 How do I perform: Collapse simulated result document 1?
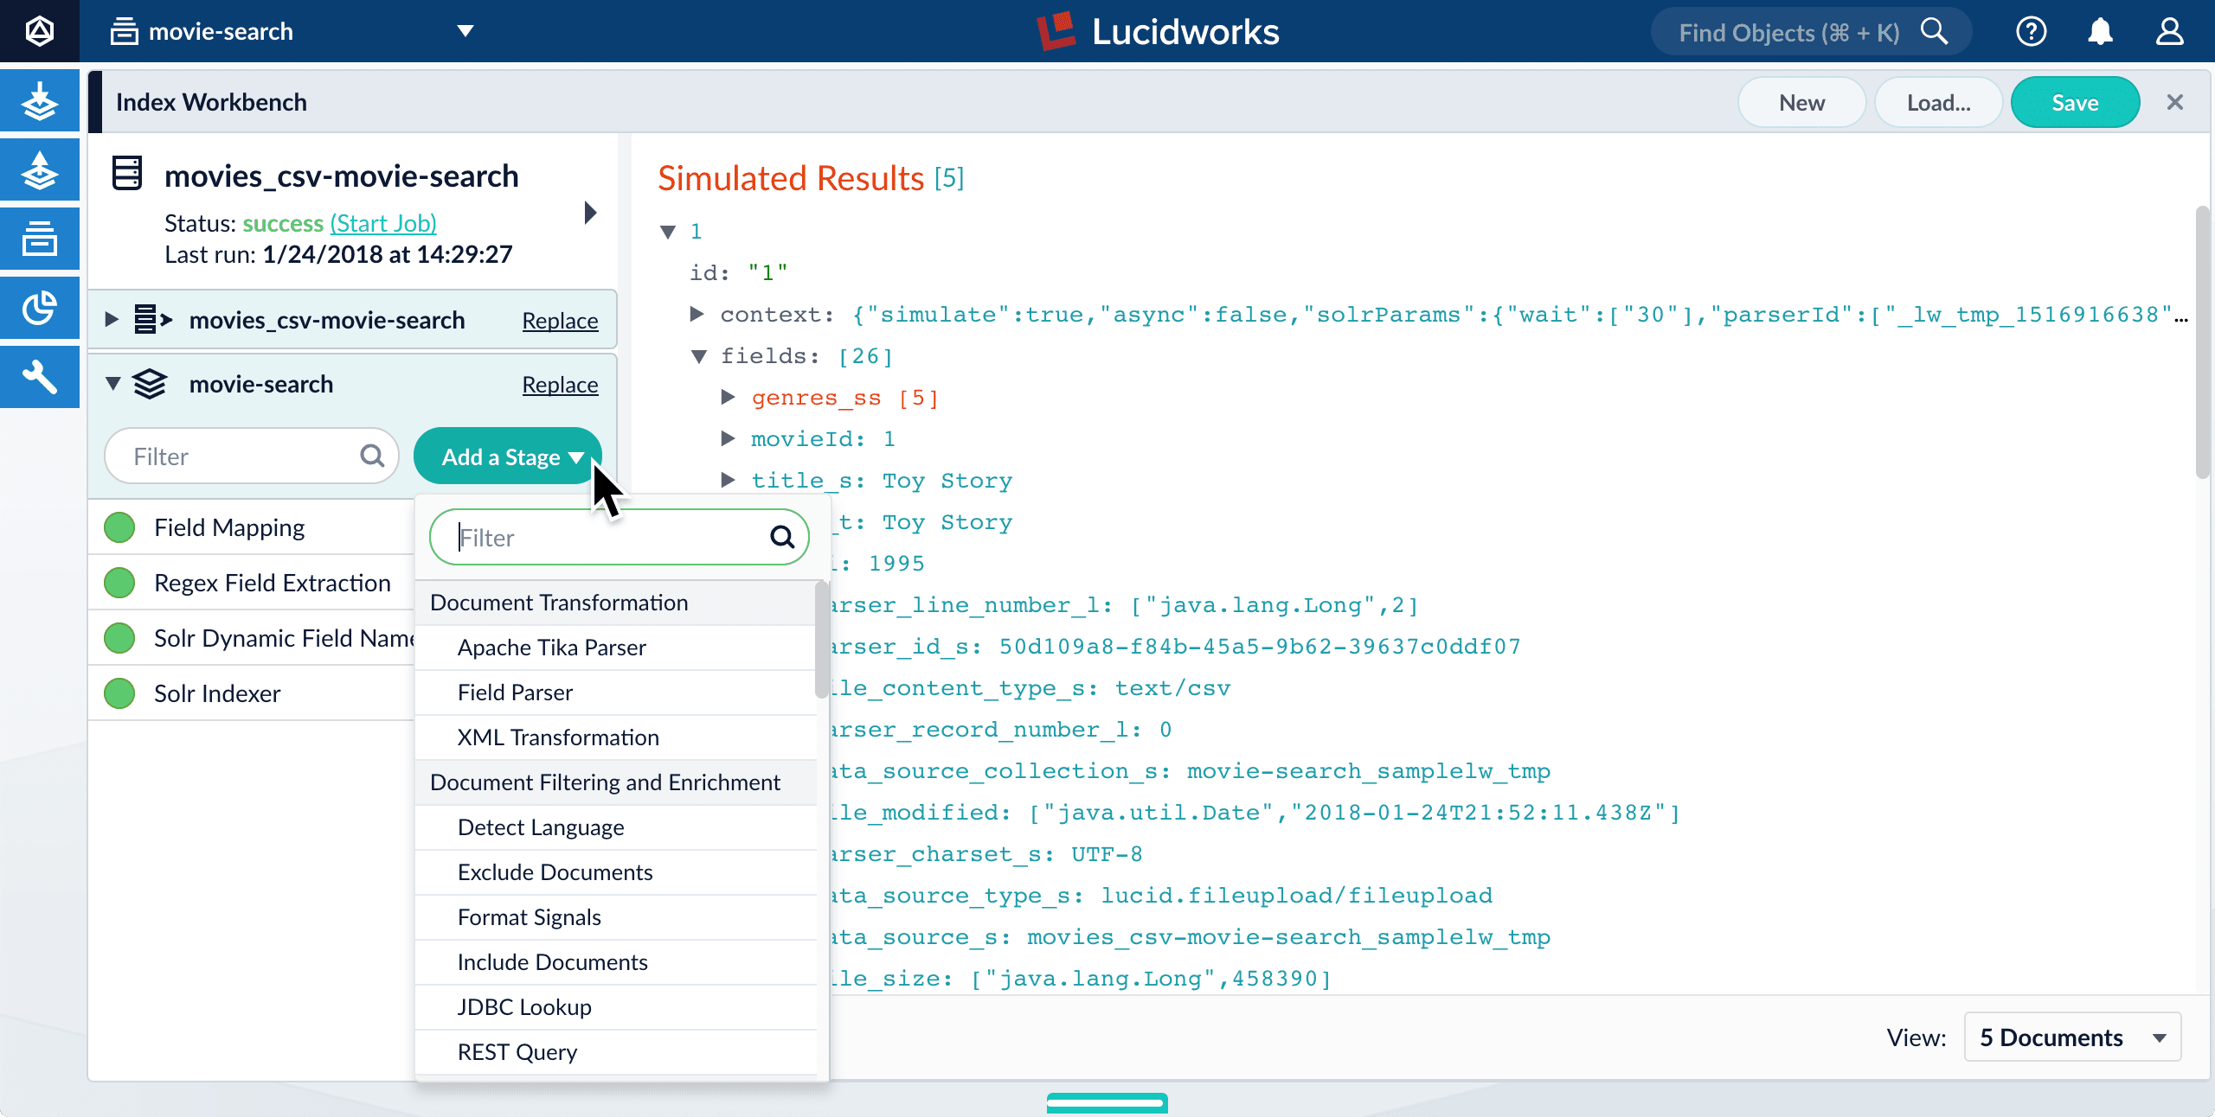click(668, 232)
